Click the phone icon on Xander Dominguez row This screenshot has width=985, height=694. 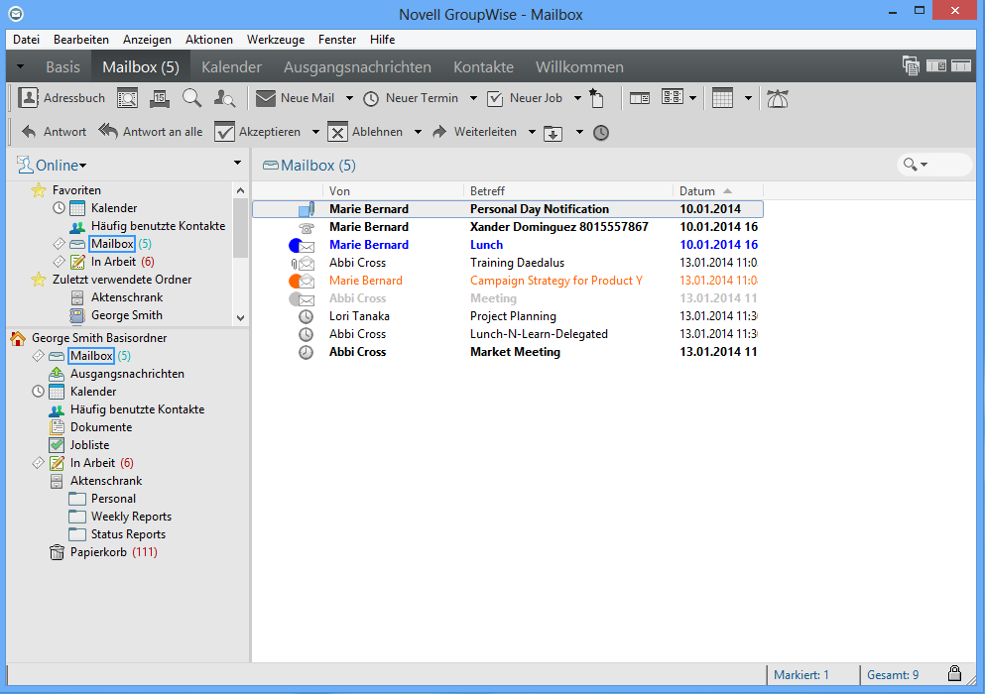point(306,227)
